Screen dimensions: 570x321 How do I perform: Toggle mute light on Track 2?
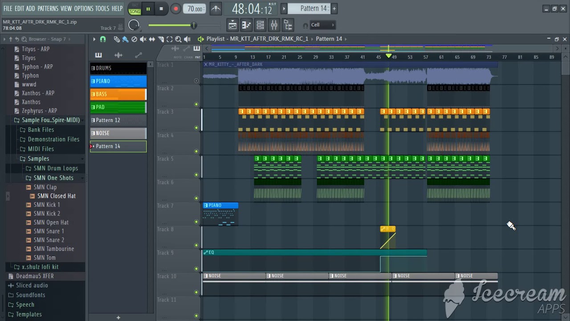(196, 104)
